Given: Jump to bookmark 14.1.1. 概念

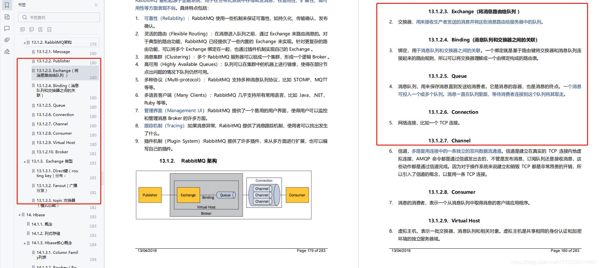Looking at the screenshot, I should (x=42, y=224).
